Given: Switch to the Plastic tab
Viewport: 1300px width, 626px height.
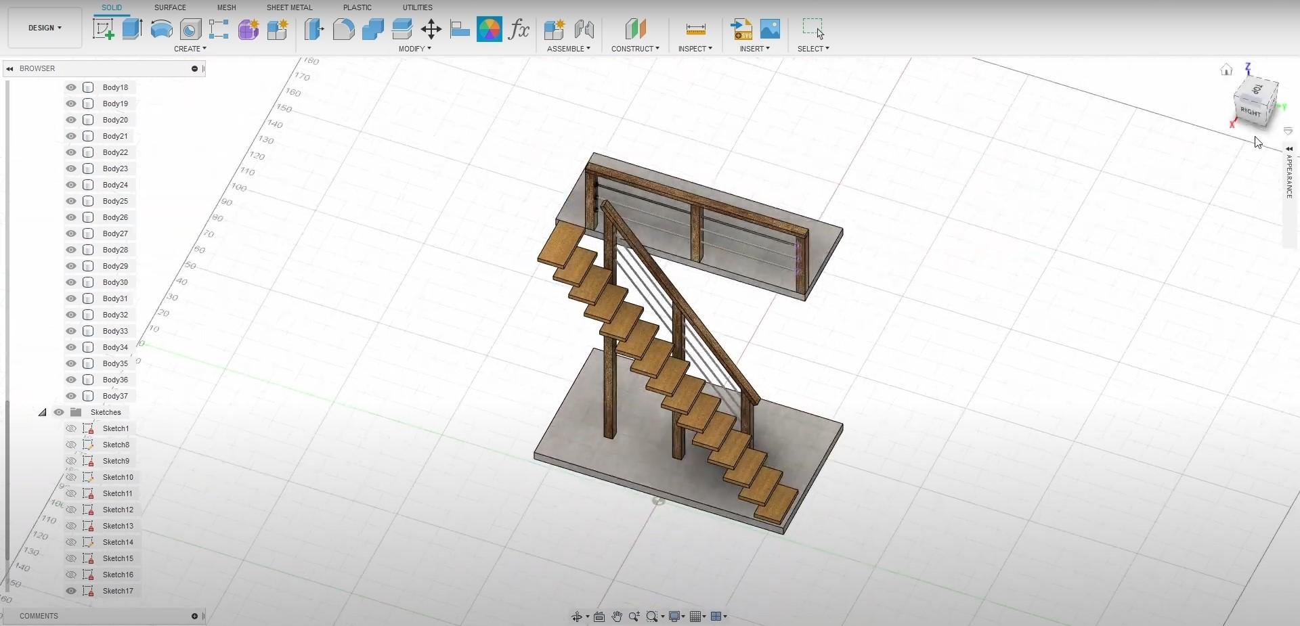Looking at the screenshot, I should [x=357, y=7].
